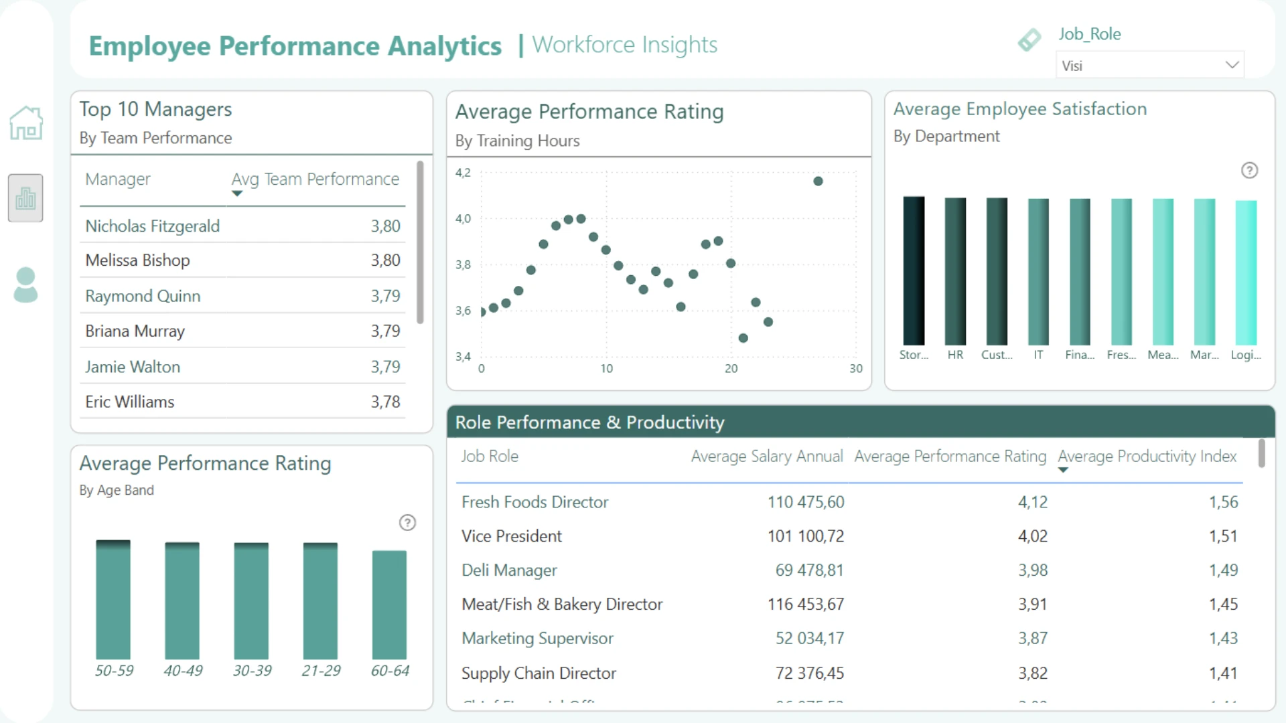Select the Logi... department bar
Image resolution: width=1286 pixels, height=723 pixels.
click(x=1245, y=273)
